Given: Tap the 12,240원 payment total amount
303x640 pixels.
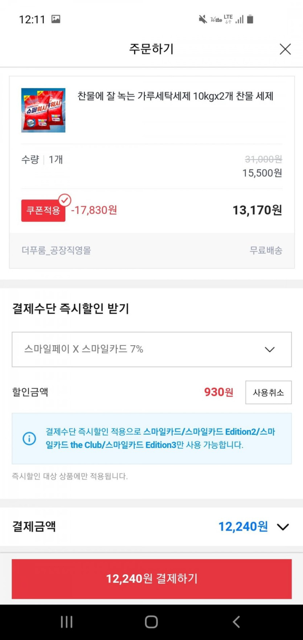Looking at the screenshot, I should point(243,527).
